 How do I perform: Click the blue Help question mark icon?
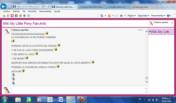point(168,16)
